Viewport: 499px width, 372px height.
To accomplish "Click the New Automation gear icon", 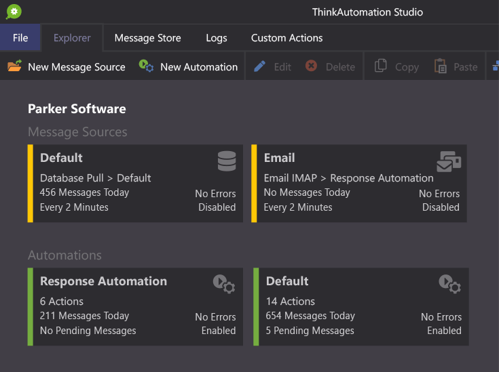I will [x=146, y=66].
